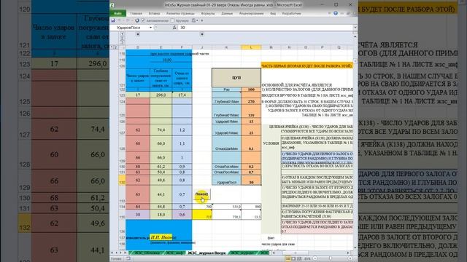Screen dimensions: 467x262
Task: Go to next sheet tab arrow
Action: point(120,253)
